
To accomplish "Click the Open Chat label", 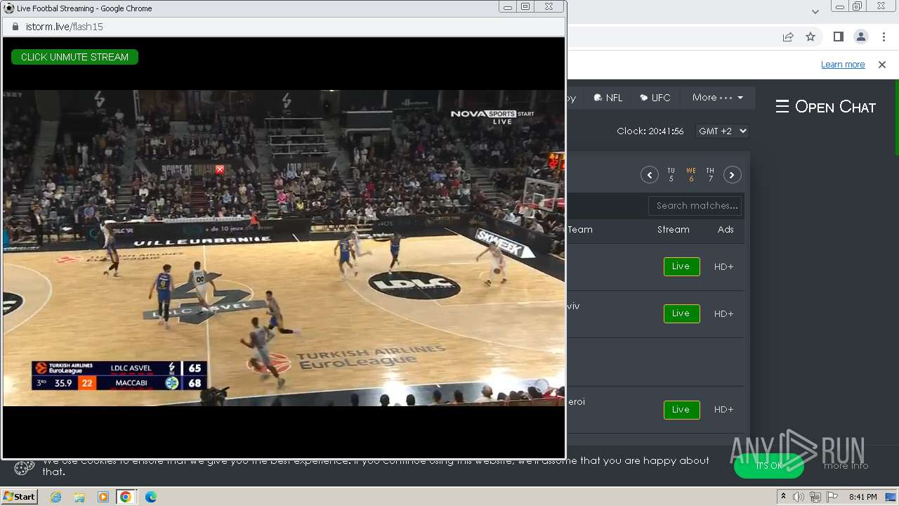I will point(835,107).
